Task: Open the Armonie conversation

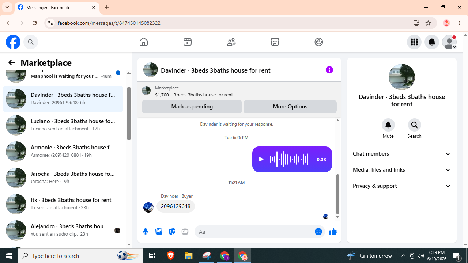Action: [63, 151]
